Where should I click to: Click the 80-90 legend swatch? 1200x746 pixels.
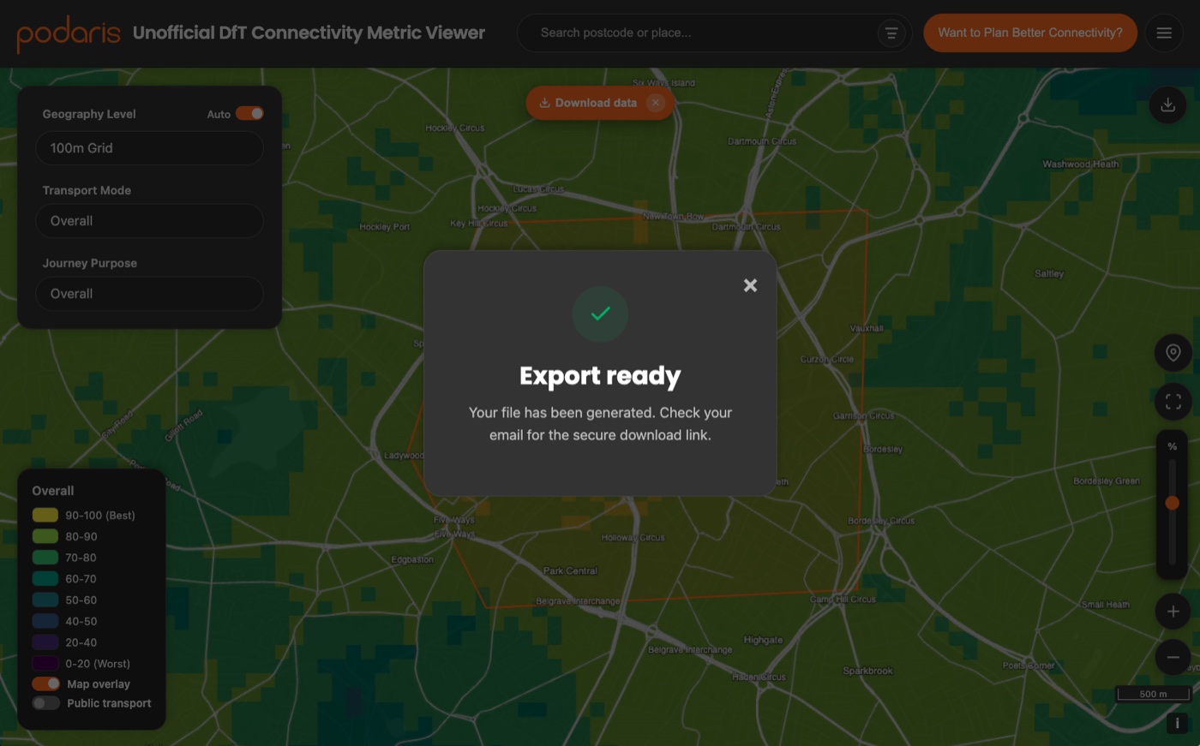pyautogui.click(x=45, y=536)
